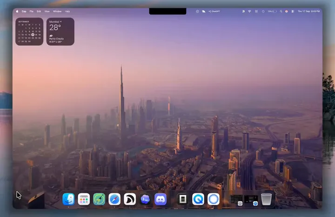Image resolution: width=335 pixels, height=217 pixels.
Task: Click the date and time in menu bar
Action: click(x=309, y=11)
